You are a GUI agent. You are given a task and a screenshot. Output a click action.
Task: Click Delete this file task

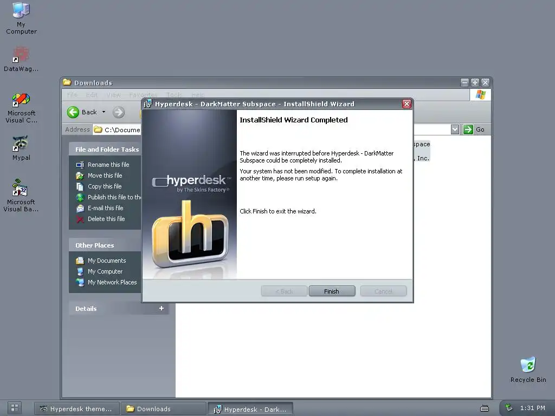click(x=106, y=219)
